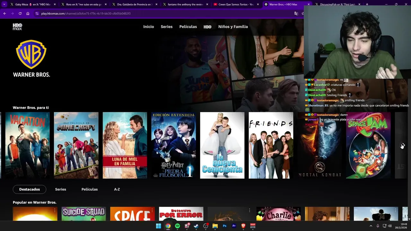
Task: Click the address bar URL
Action: [x=86, y=13]
